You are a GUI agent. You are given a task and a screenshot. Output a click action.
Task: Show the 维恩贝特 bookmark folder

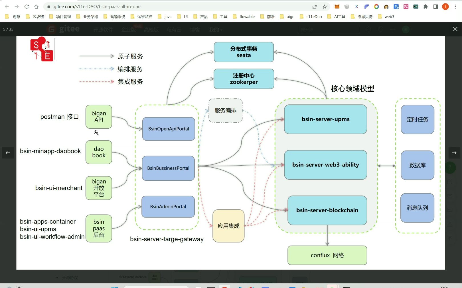pyautogui.click(x=362, y=17)
